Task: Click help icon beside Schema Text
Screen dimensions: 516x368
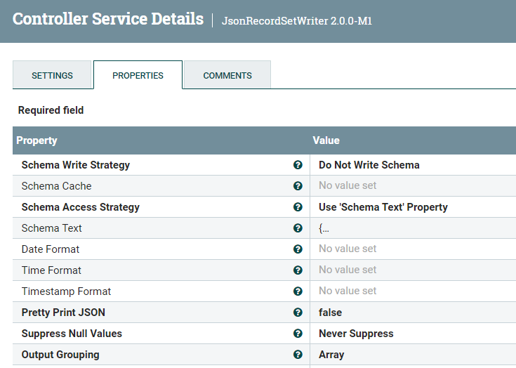Action: [298, 228]
